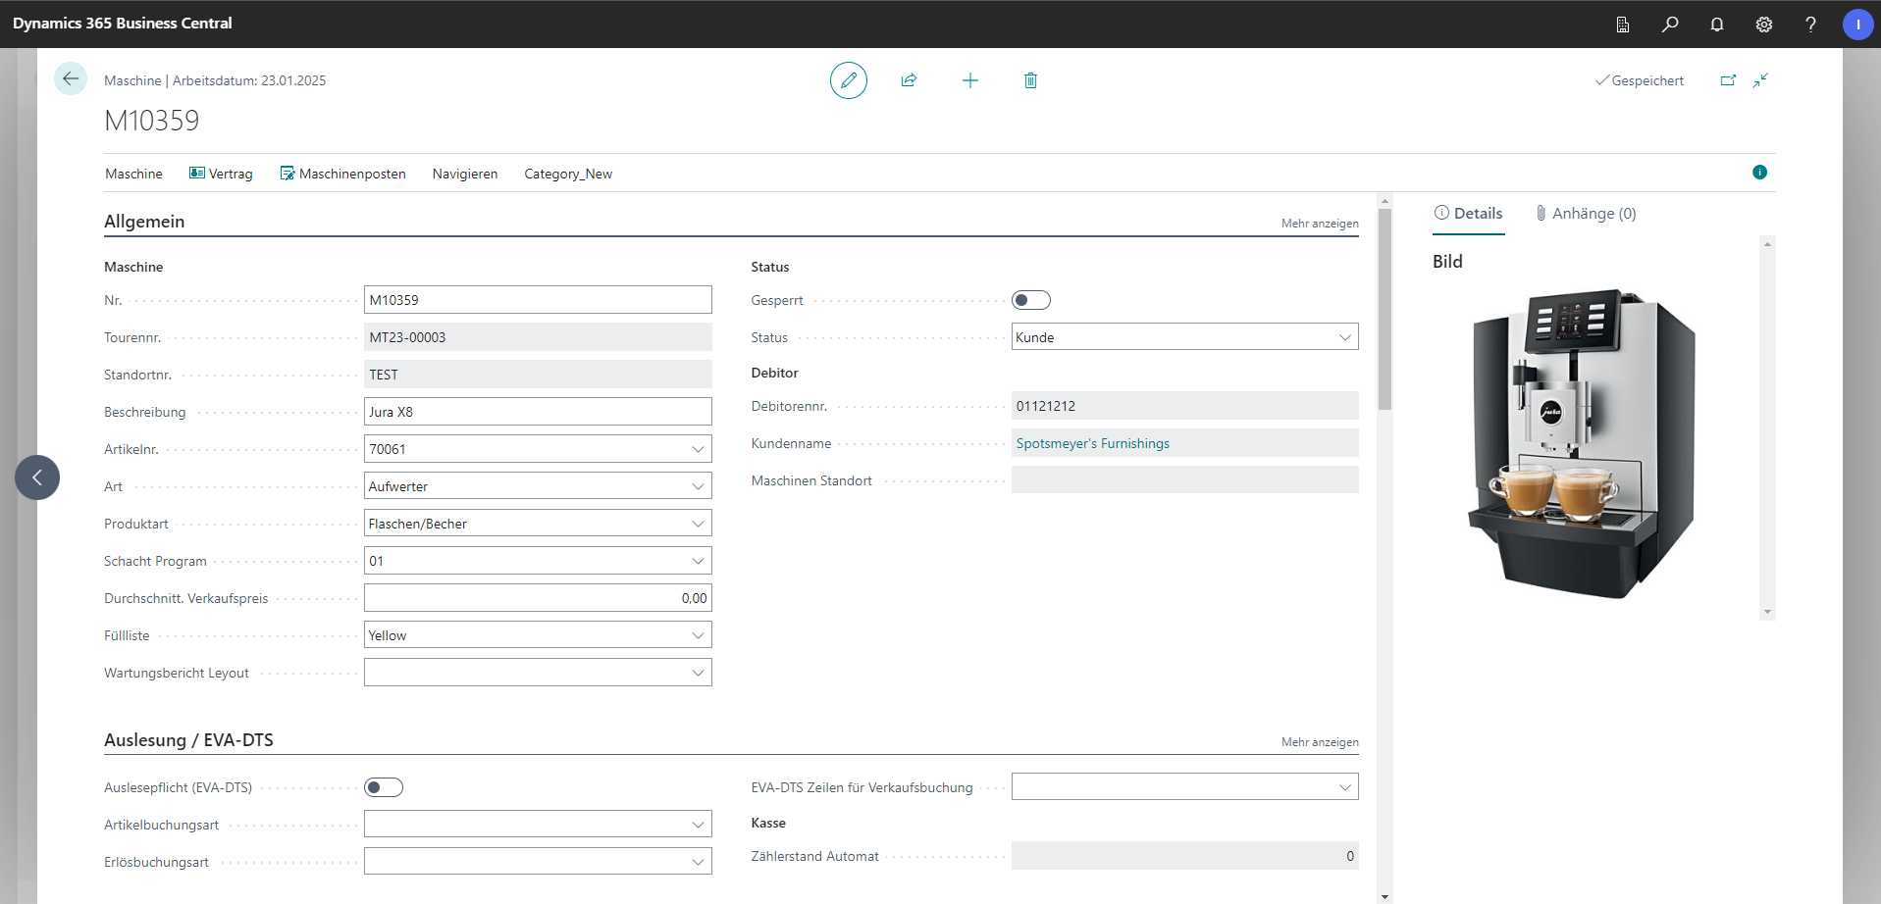Screen dimensions: 1881x904
Task: Click the Beschreibung field with Jura X8
Action: click(537, 412)
